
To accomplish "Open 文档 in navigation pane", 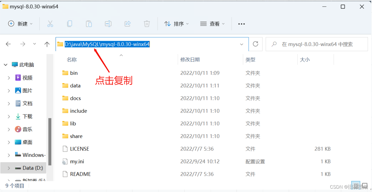I will pos(27,104).
